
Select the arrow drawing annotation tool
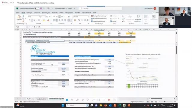[93, 100]
